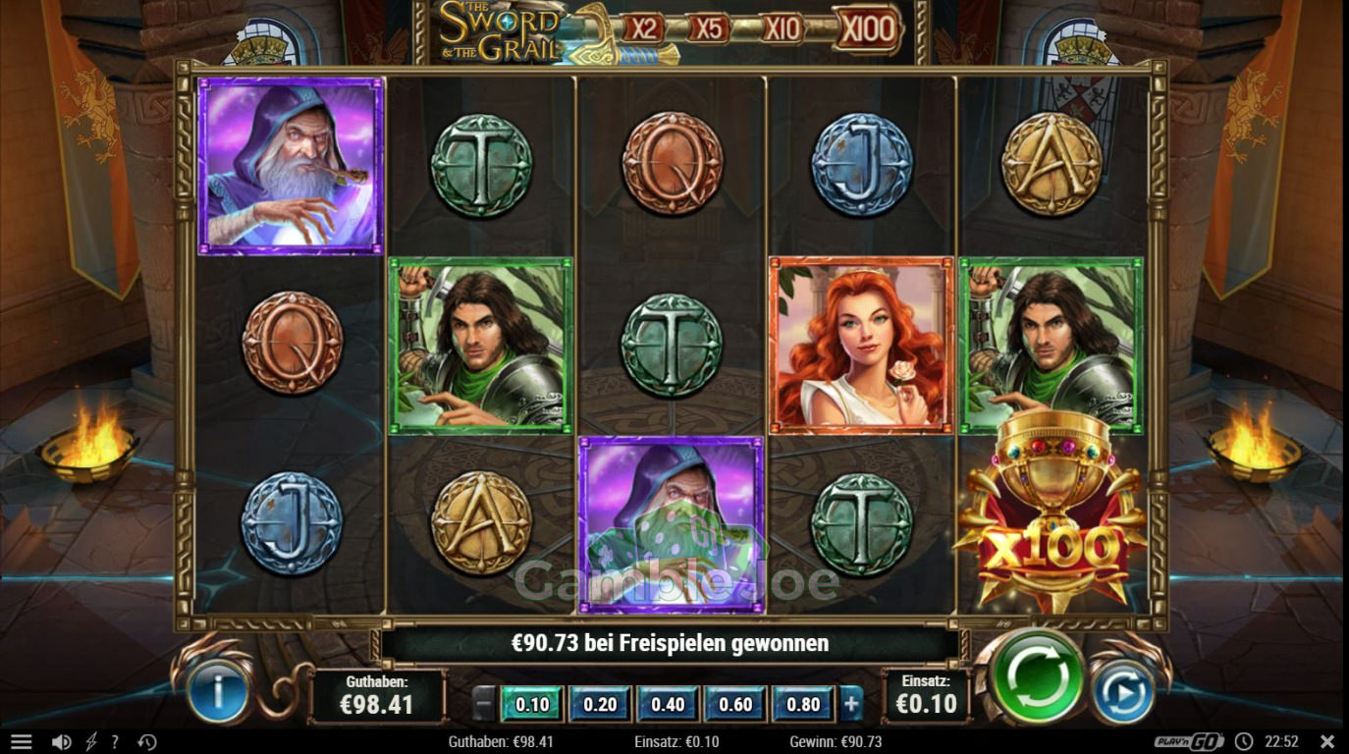The height and width of the screenshot is (754, 1349).
Task: Click the wizard symbol in first reel
Action: point(291,166)
